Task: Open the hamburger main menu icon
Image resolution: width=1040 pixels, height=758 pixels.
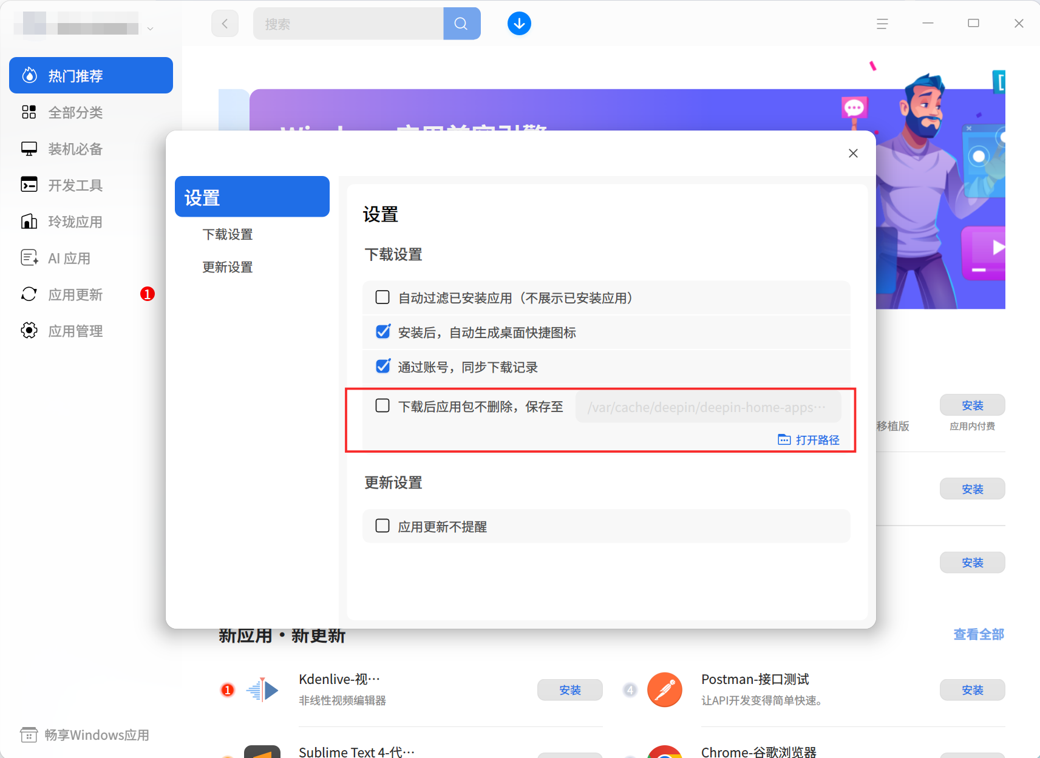Action: [882, 24]
